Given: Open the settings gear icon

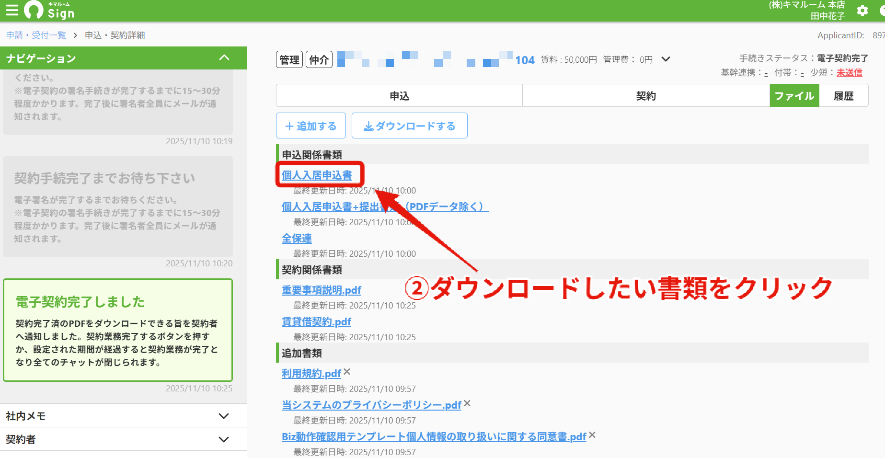Looking at the screenshot, I should click(x=862, y=11).
